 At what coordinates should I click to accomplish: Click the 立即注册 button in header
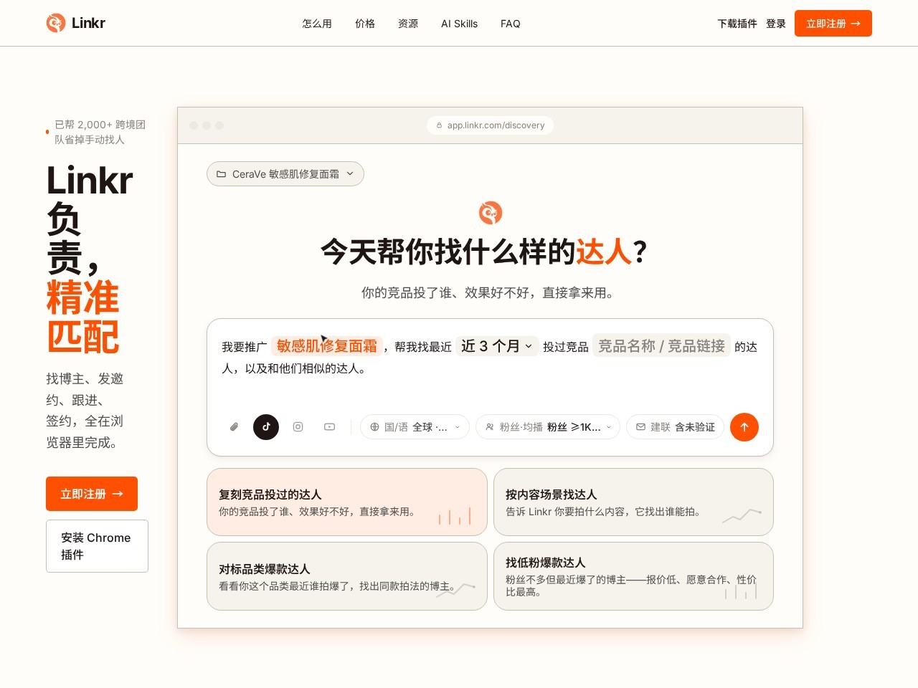coord(833,23)
